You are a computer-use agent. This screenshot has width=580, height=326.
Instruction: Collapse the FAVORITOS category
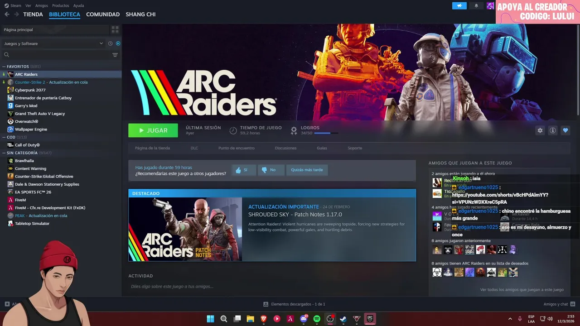click(4, 67)
